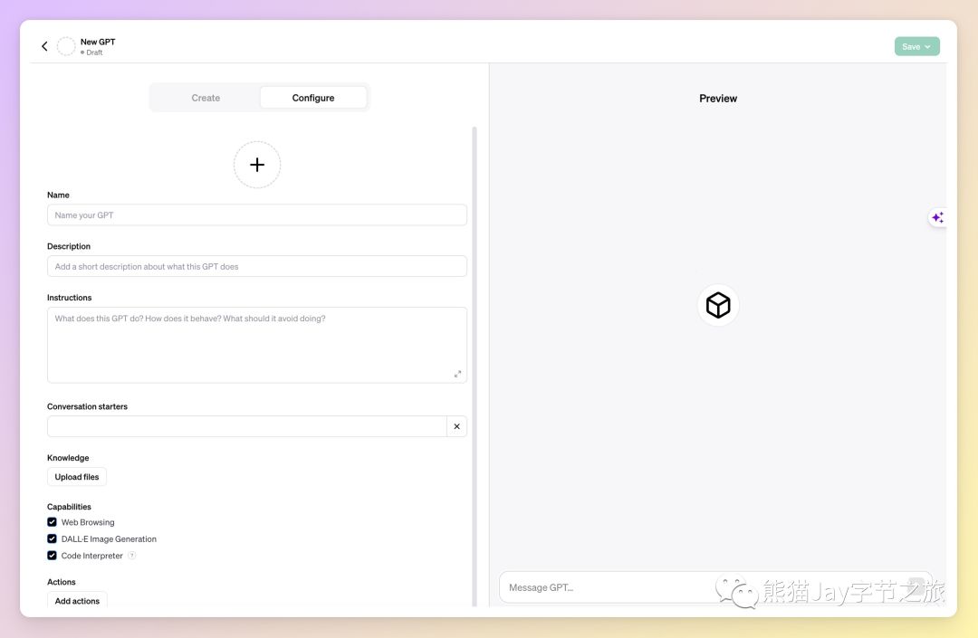Click the cube GPT logo in Preview
The height and width of the screenshot is (638, 978).
pyautogui.click(x=718, y=305)
